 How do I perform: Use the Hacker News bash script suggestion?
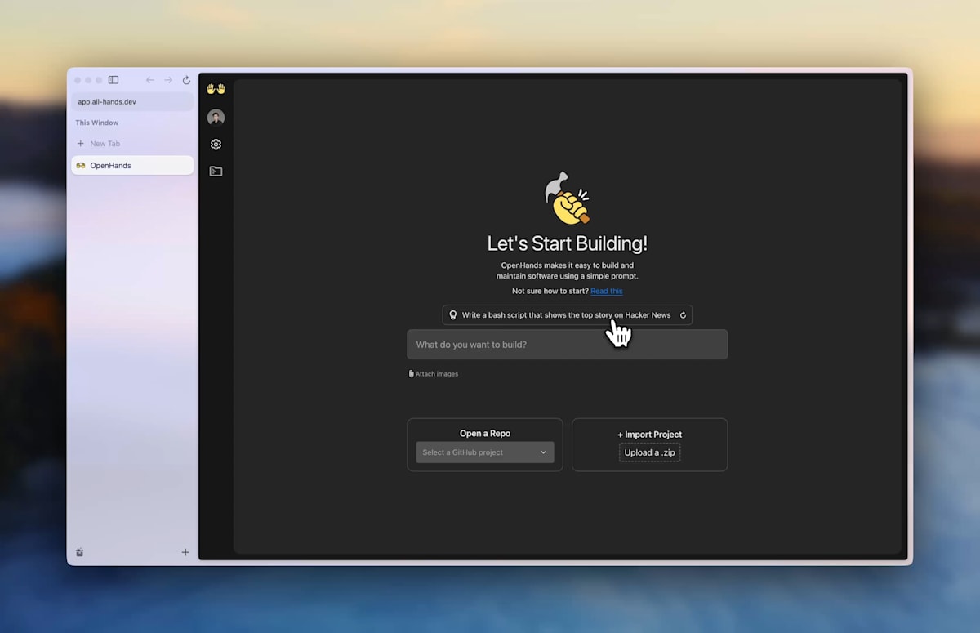click(x=566, y=315)
